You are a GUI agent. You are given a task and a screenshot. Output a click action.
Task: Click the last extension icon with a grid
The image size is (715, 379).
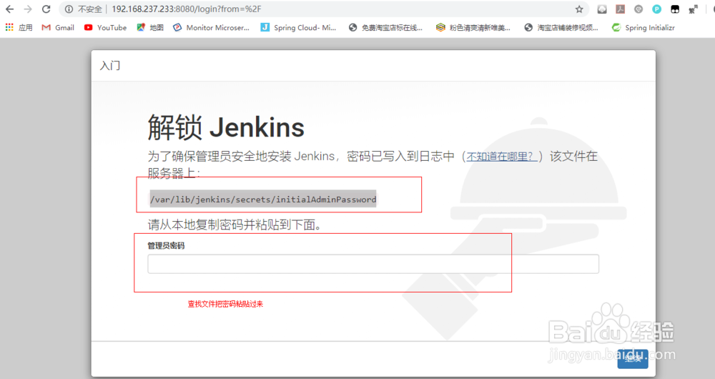(x=693, y=9)
